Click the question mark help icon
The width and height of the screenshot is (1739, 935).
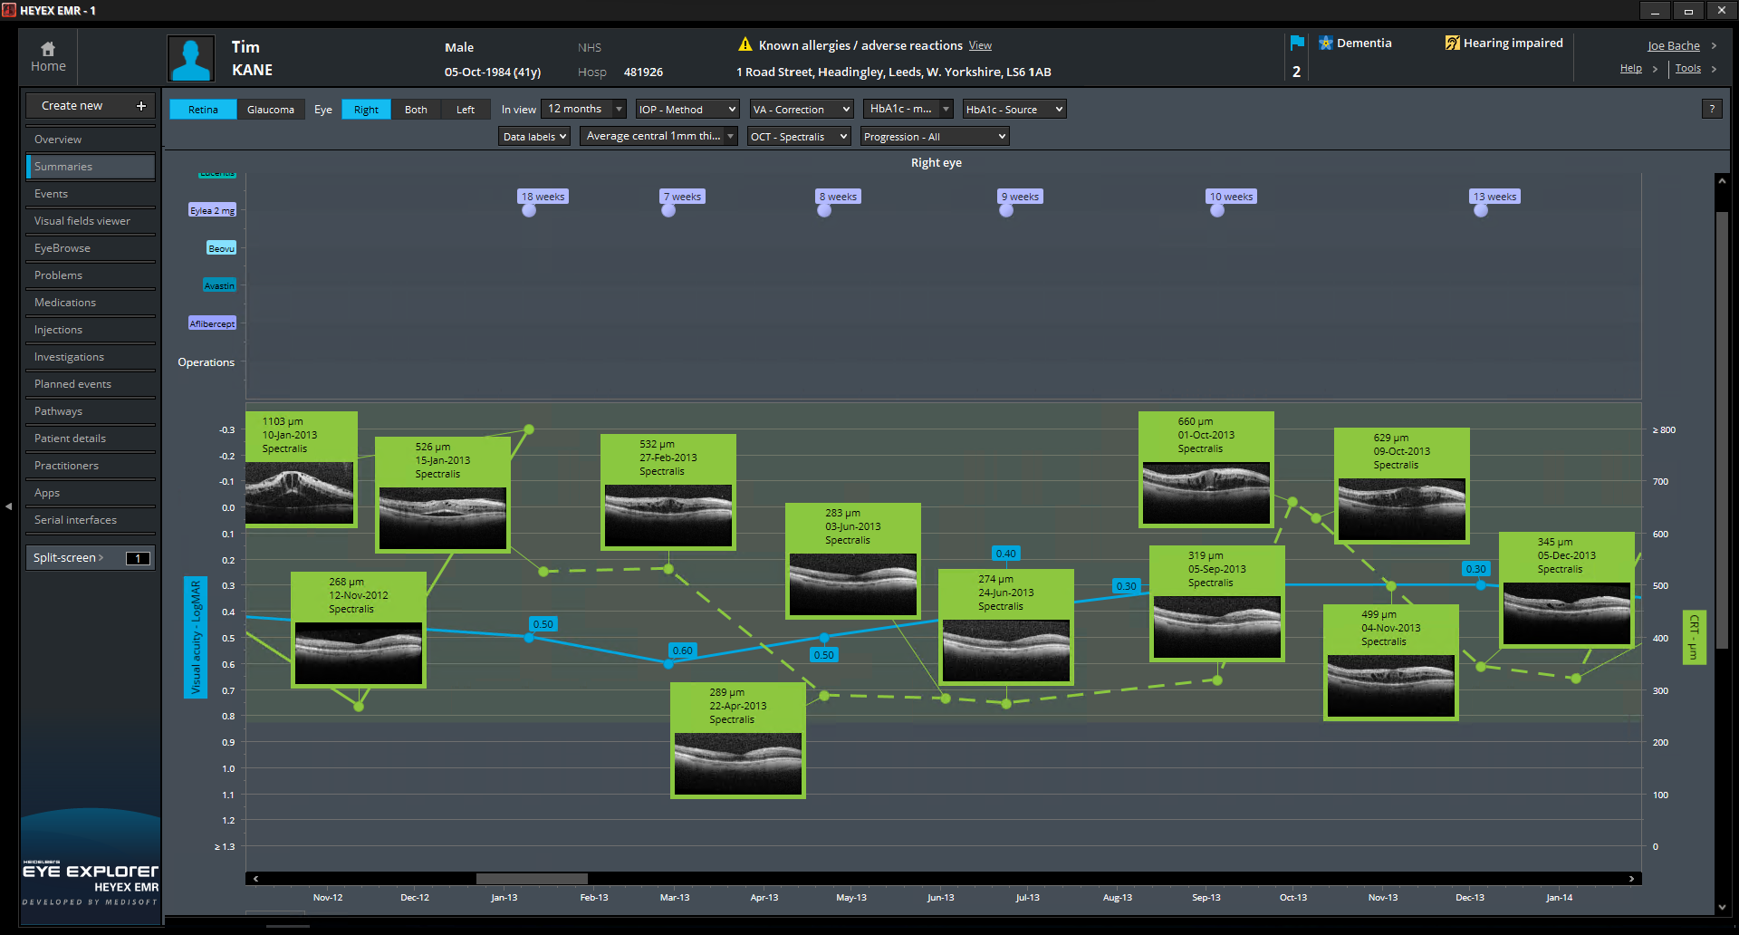[x=1711, y=109]
